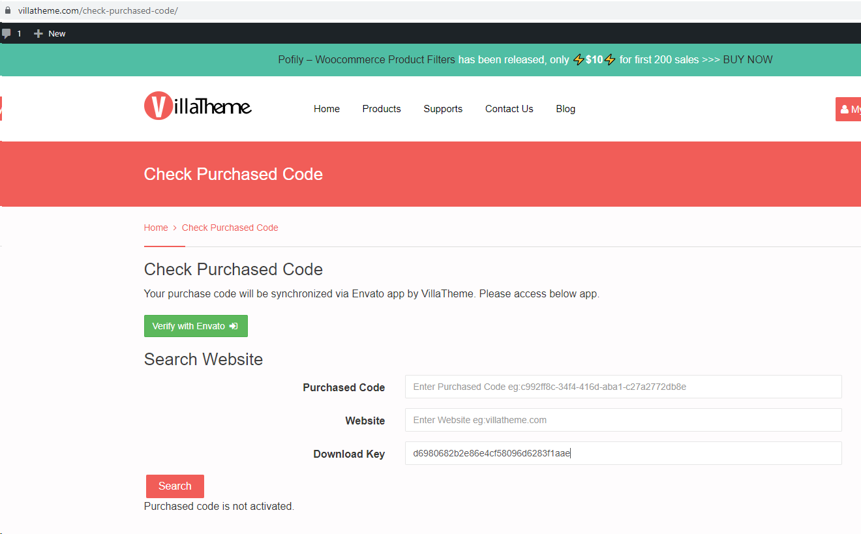Go to Home in main navigation
This screenshot has width=861, height=534.
[x=327, y=109]
